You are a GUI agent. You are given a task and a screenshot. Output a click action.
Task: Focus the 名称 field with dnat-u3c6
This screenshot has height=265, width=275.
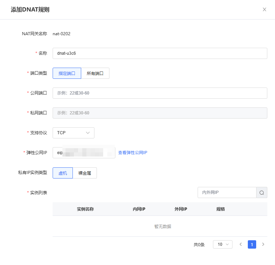160,53
